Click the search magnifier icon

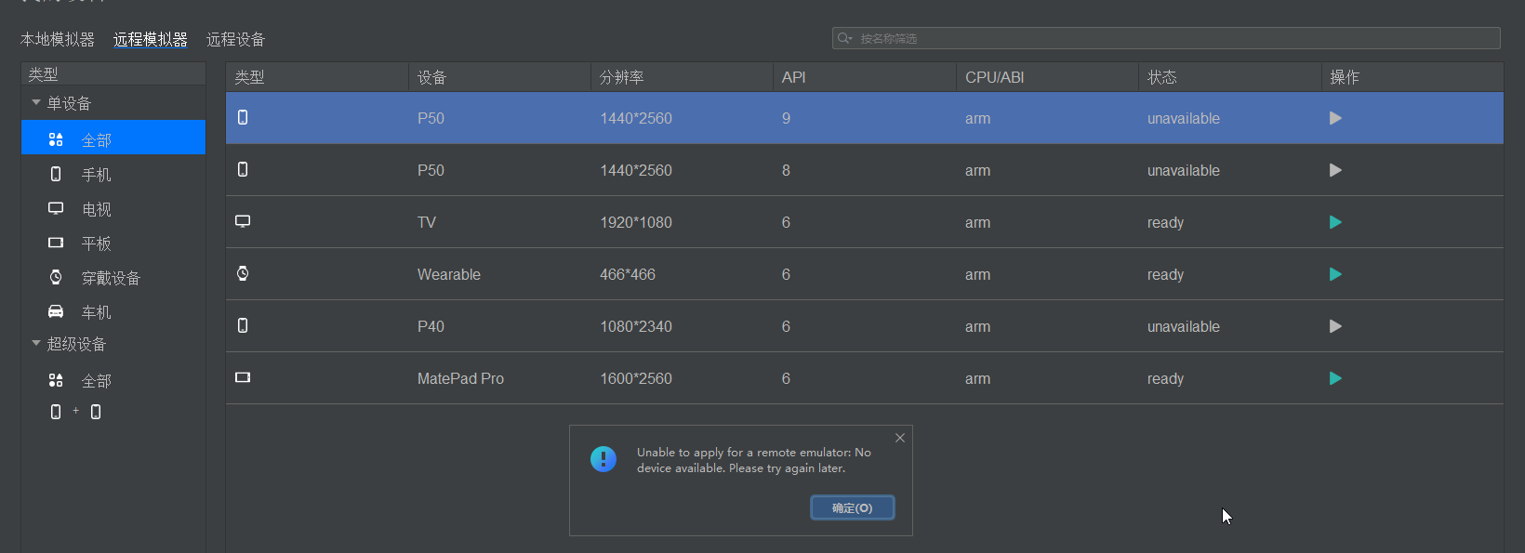tap(844, 38)
